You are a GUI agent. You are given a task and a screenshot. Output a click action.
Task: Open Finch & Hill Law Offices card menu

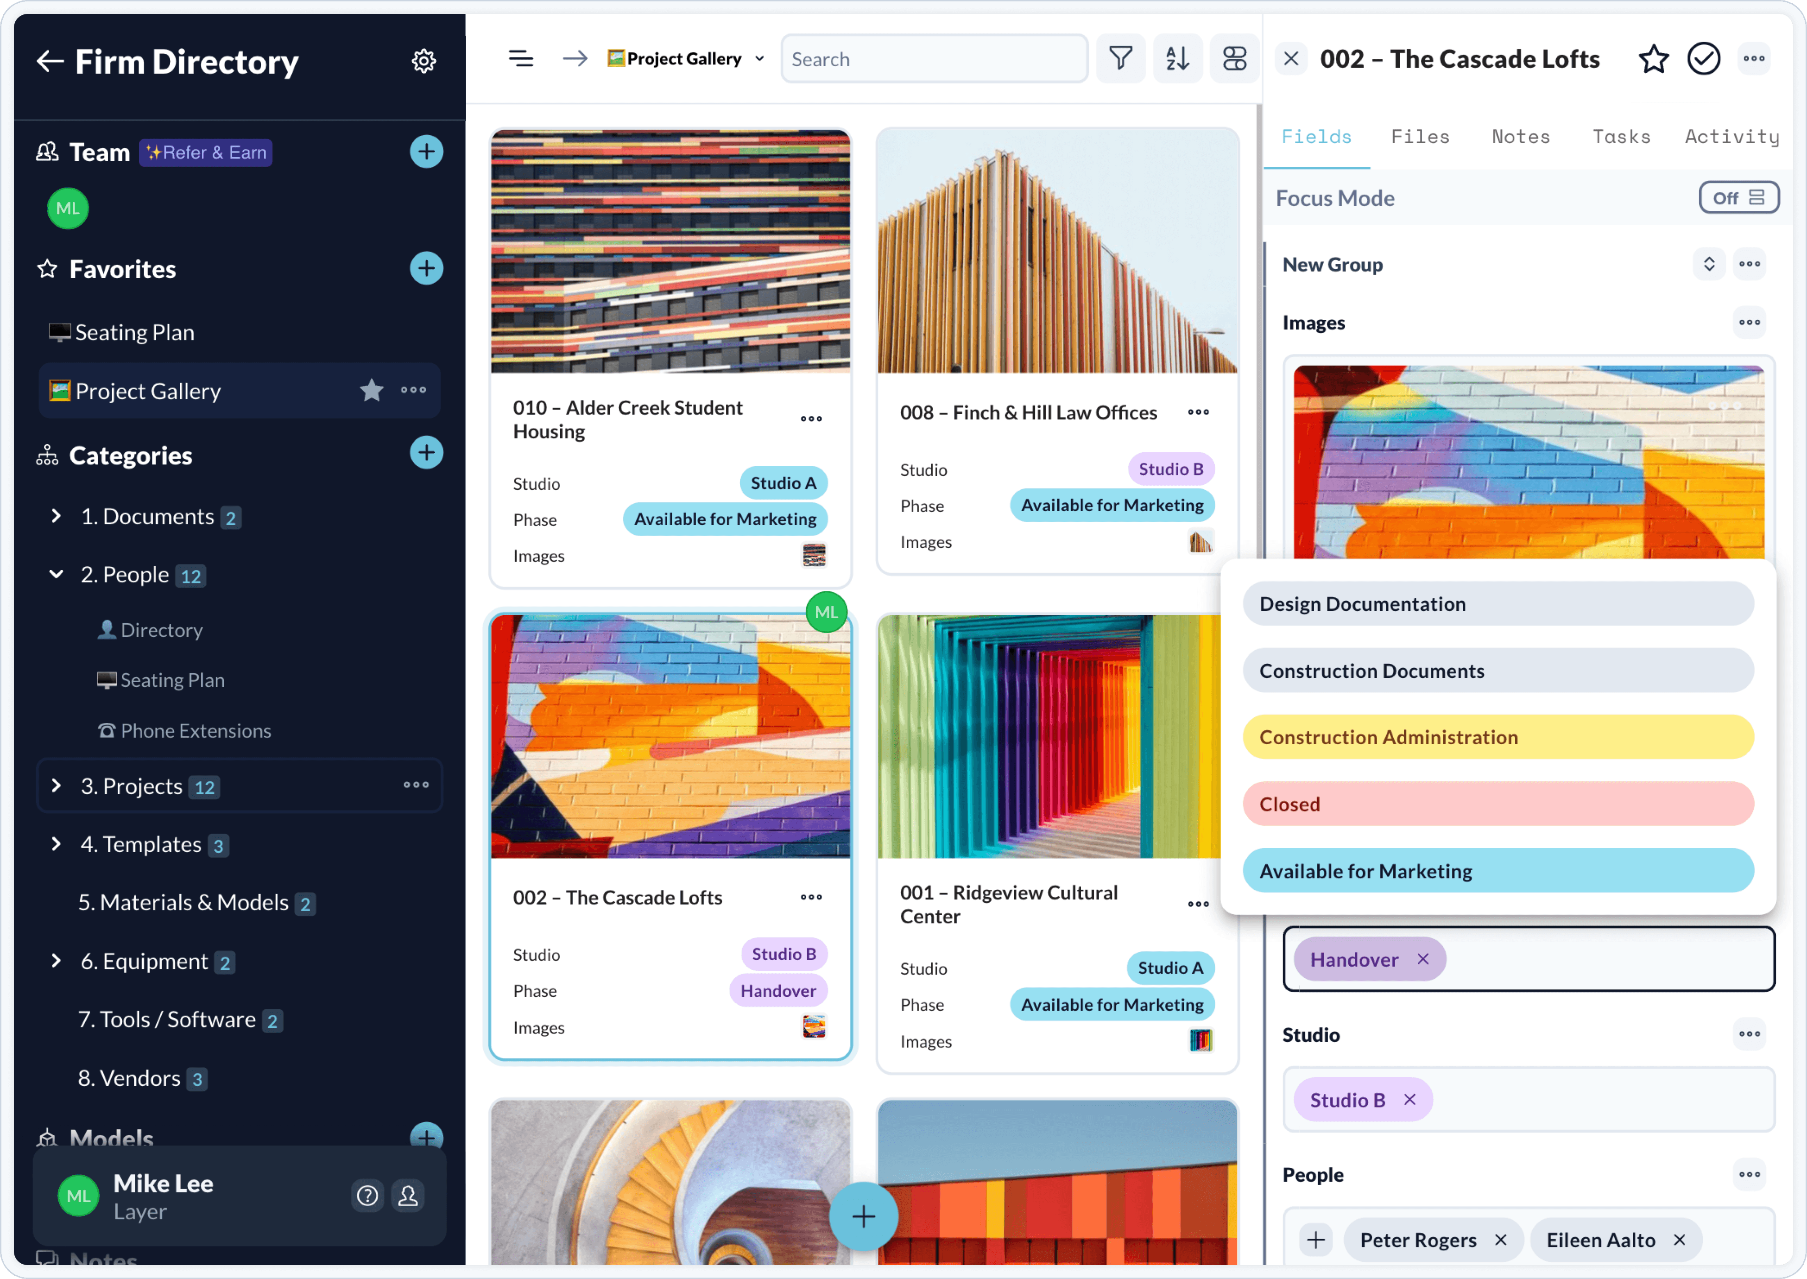tap(1198, 412)
